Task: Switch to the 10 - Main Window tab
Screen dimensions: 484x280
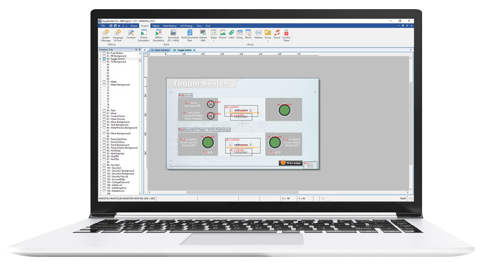Action: coord(160,50)
